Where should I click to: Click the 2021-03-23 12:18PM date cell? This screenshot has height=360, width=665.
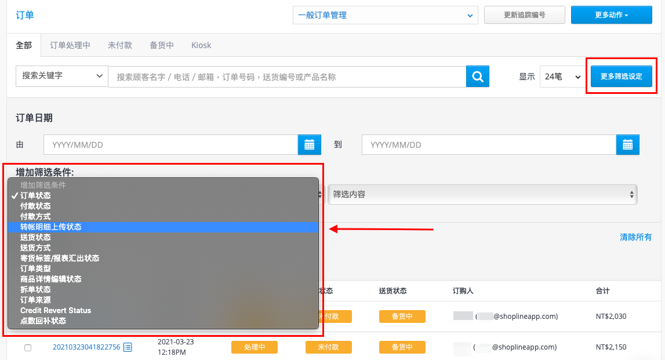click(x=176, y=347)
